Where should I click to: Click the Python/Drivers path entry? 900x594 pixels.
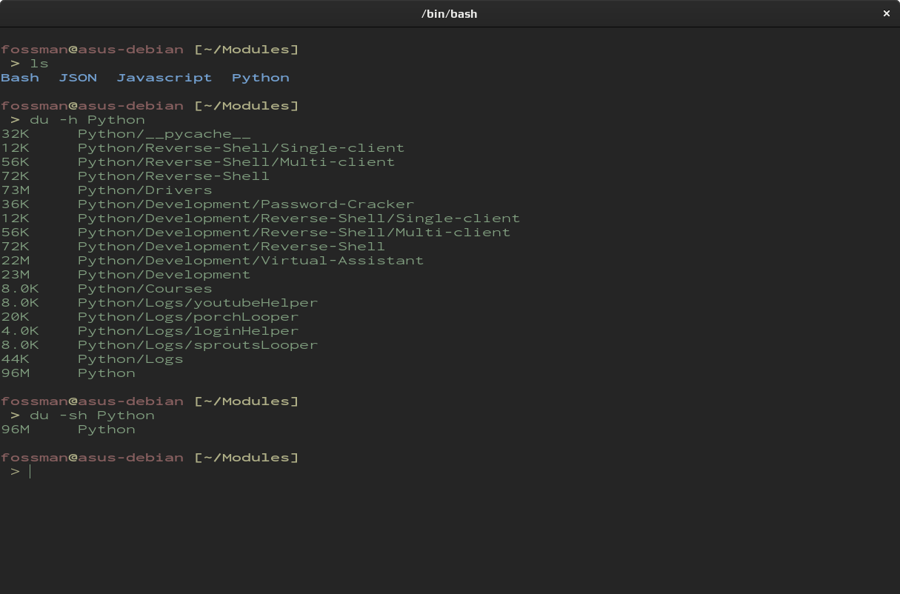click(x=144, y=190)
